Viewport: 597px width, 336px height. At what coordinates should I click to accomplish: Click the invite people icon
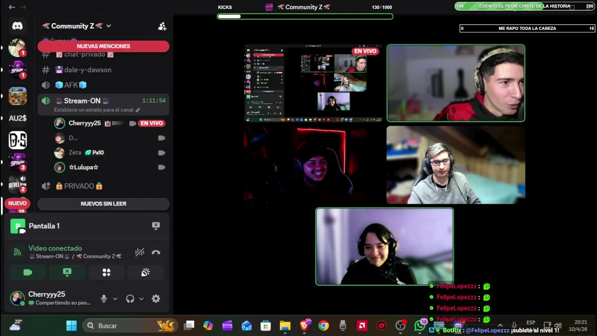coord(162,27)
